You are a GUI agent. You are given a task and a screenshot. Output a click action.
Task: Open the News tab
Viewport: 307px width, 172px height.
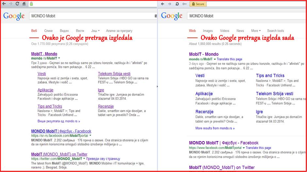tap(240, 31)
